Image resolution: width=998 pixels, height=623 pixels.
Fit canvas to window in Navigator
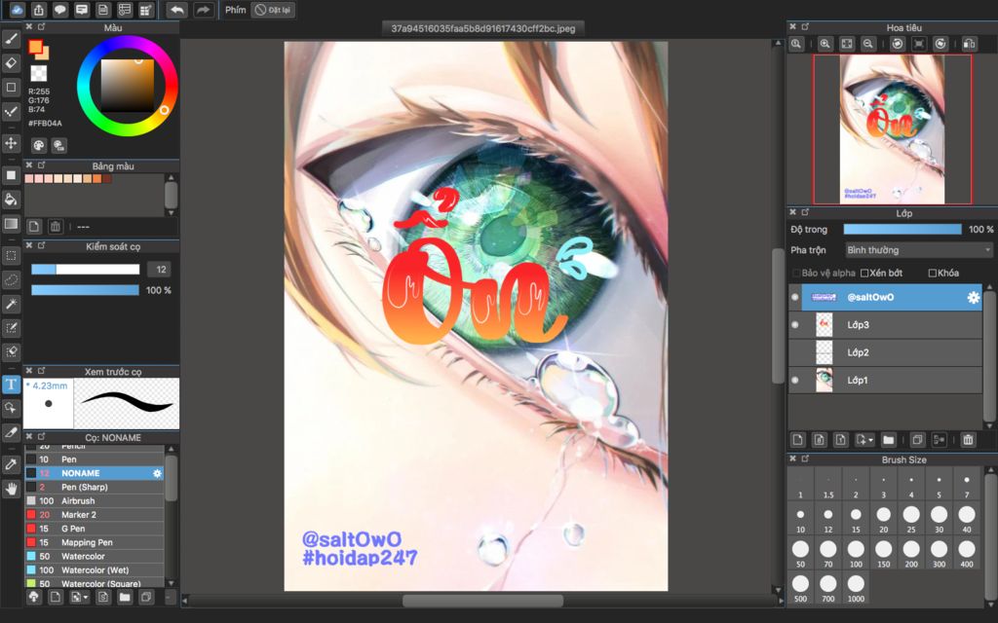point(847,43)
